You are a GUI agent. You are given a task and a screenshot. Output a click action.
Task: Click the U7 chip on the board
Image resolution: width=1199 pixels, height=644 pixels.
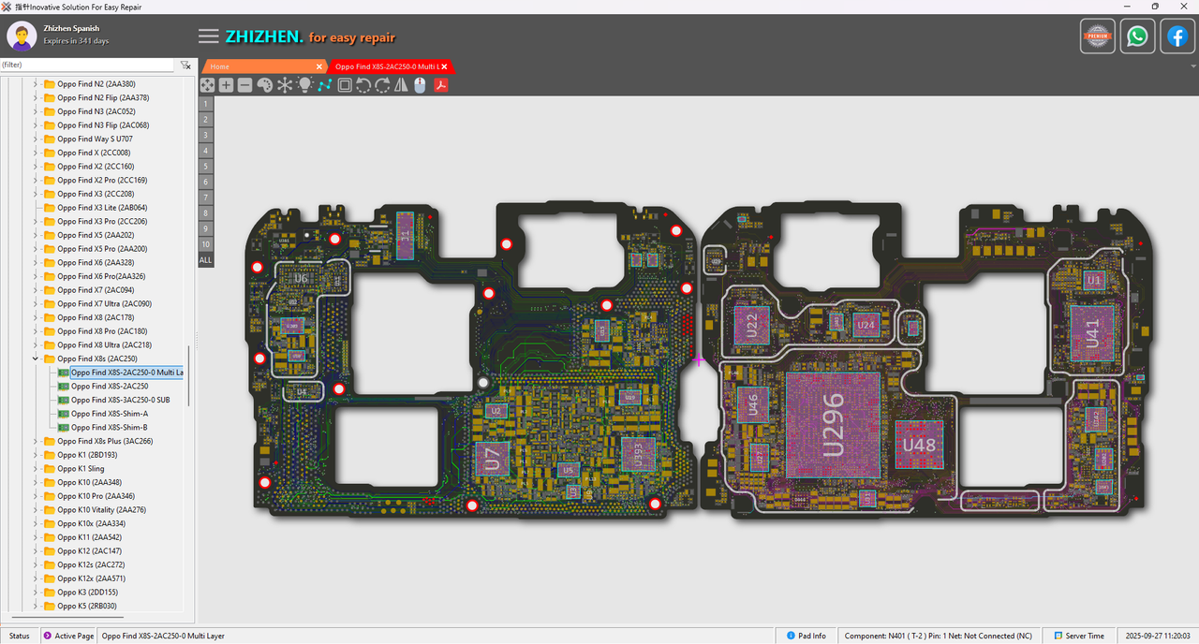[493, 458]
